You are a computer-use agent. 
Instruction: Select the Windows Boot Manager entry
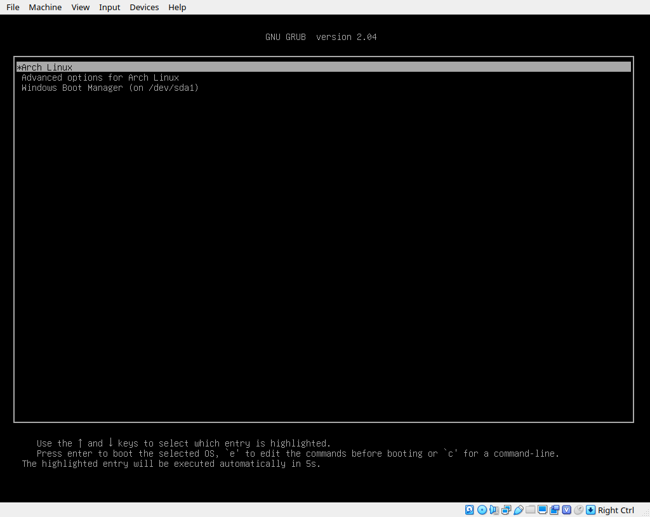pos(110,88)
